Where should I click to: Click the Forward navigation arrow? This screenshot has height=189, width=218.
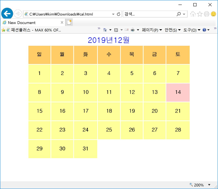18,14
